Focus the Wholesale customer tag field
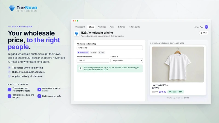The width and height of the screenshot is (219, 123). click(110, 48)
